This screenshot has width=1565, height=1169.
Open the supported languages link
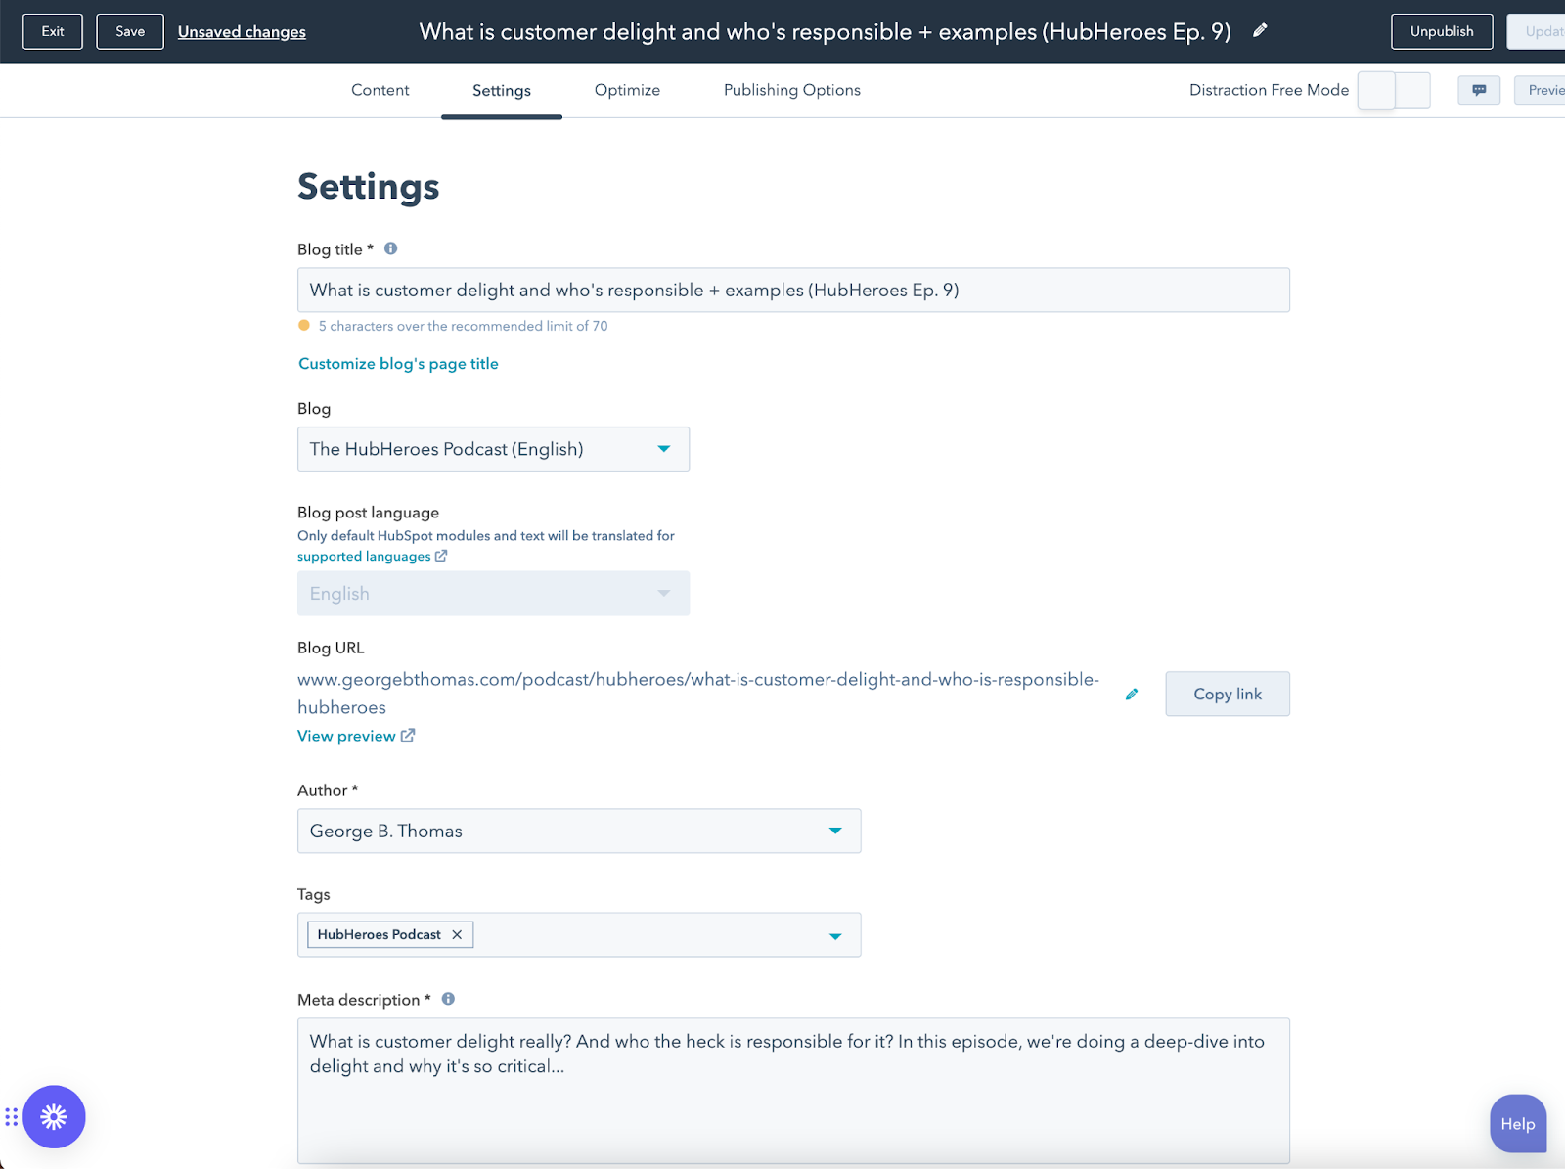click(x=364, y=556)
